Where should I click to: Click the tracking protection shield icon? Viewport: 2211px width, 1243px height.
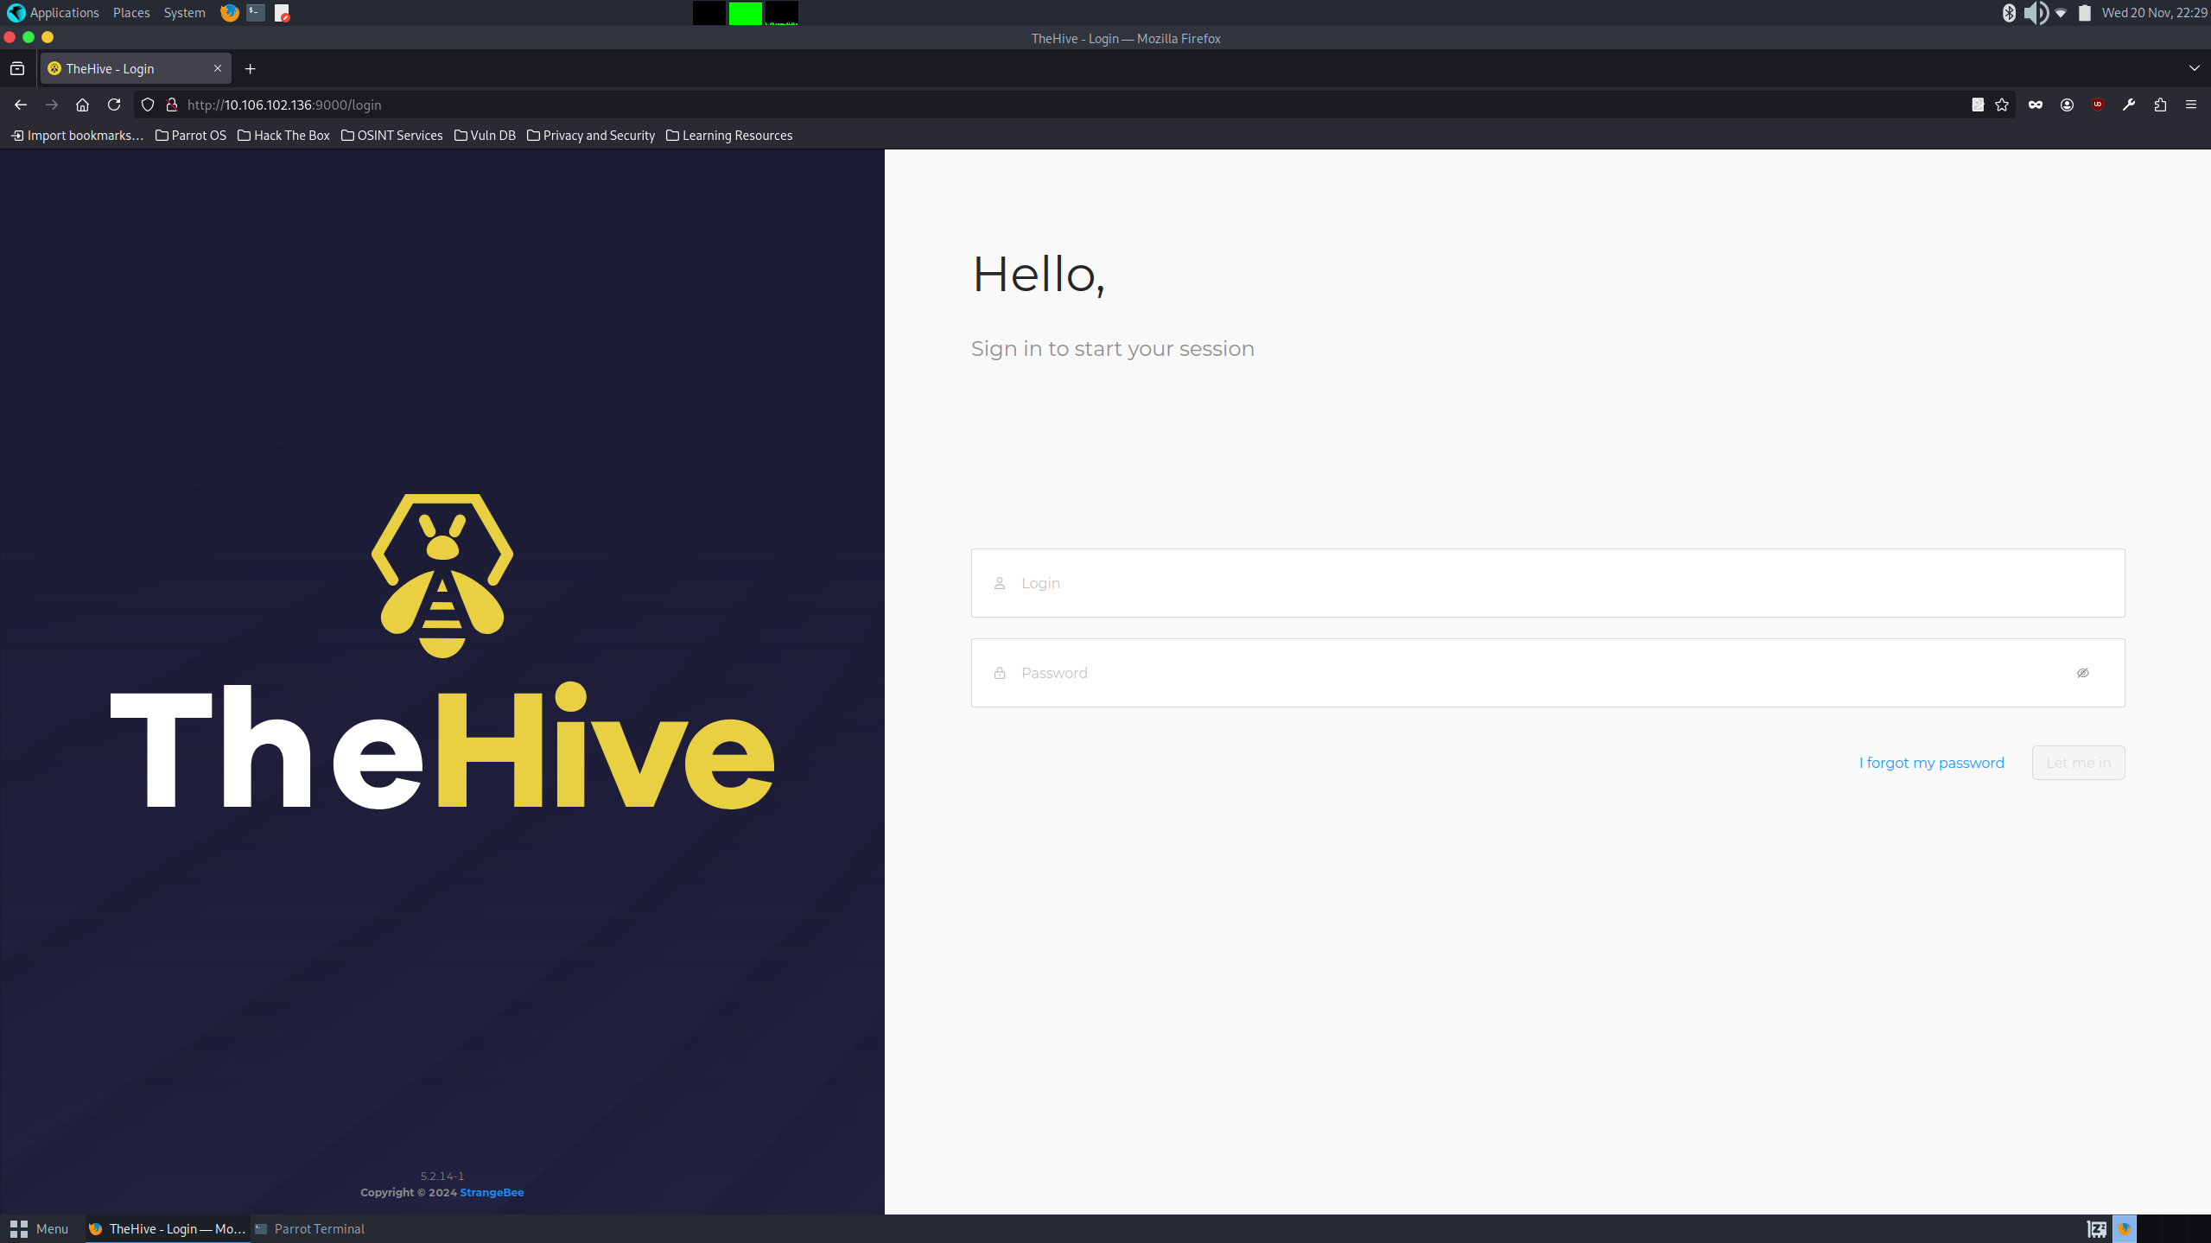point(147,105)
